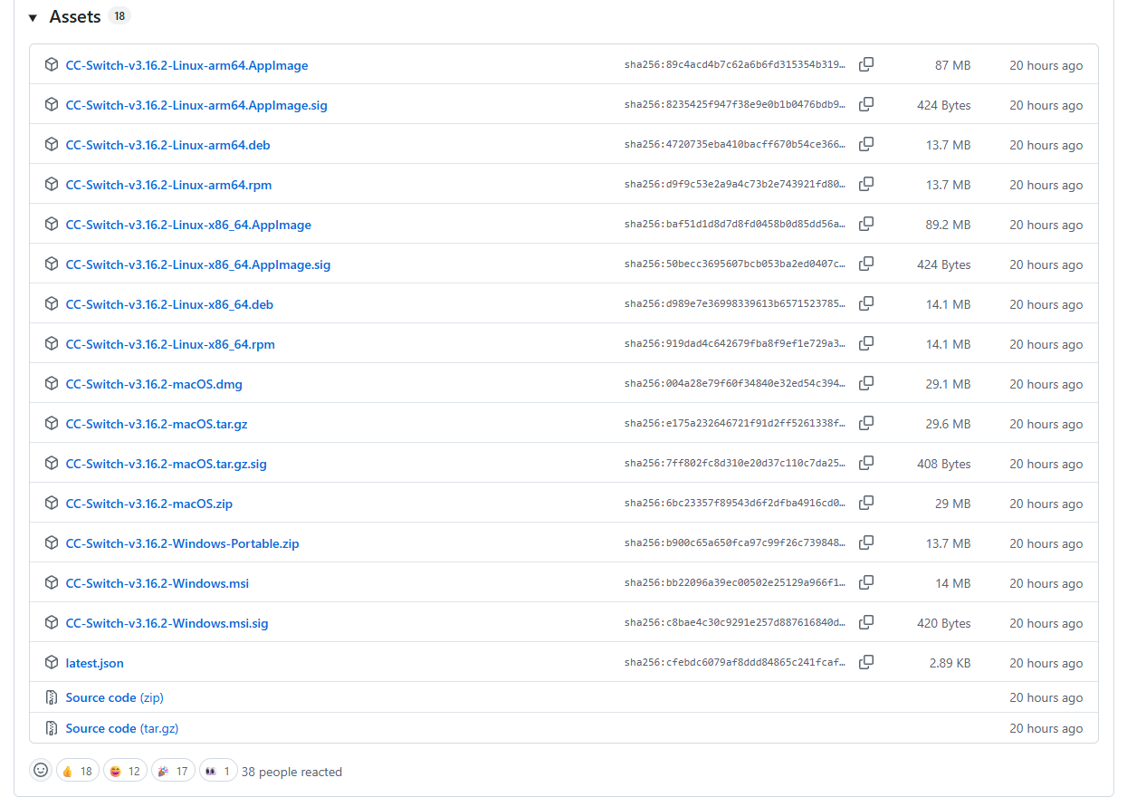This screenshot has height=797, width=1127.
Task: Click the 89.2 MB file size
Action: tap(948, 225)
